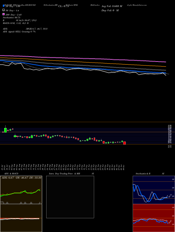Click the blue Stochastics chart panel
This screenshot has width=175, height=232.
[x=154, y=190]
